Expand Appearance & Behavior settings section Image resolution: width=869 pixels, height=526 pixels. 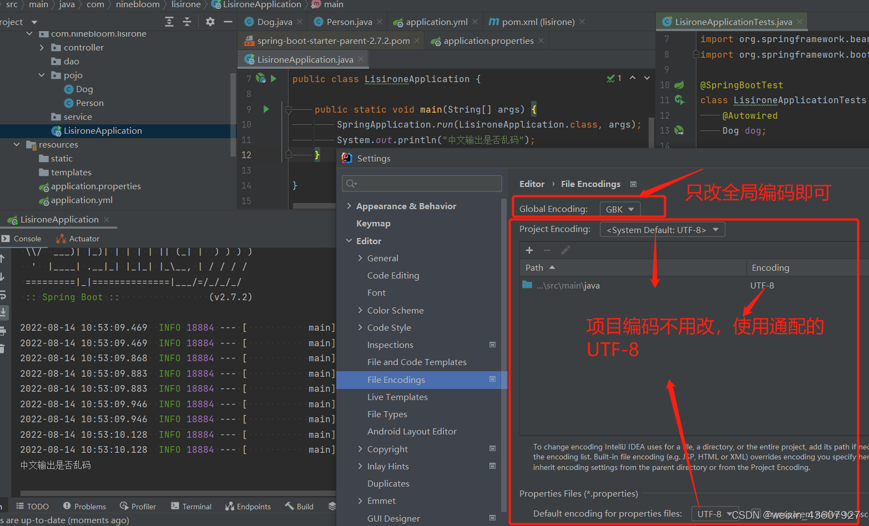[x=349, y=206]
